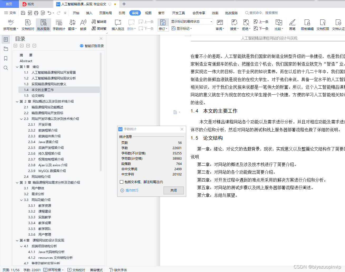Viewport: 345px width, 272px height.
Task: Collapse 第3章 精品课程网站需求分析 node
Action: tap(17, 183)
